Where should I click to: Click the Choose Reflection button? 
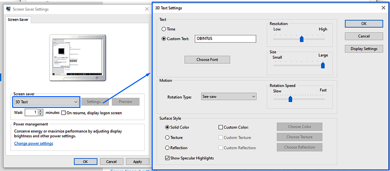pos(300,147)
